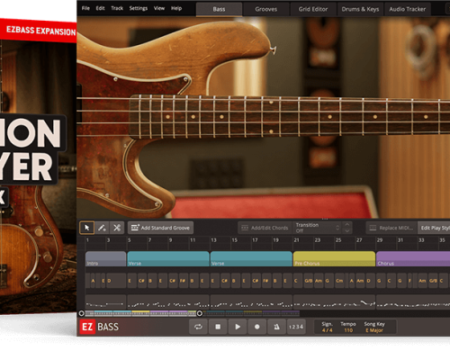Click bar 1 on the timeline ruler
This screenshot has width=450, height=360.
click(x=87, y=240)
